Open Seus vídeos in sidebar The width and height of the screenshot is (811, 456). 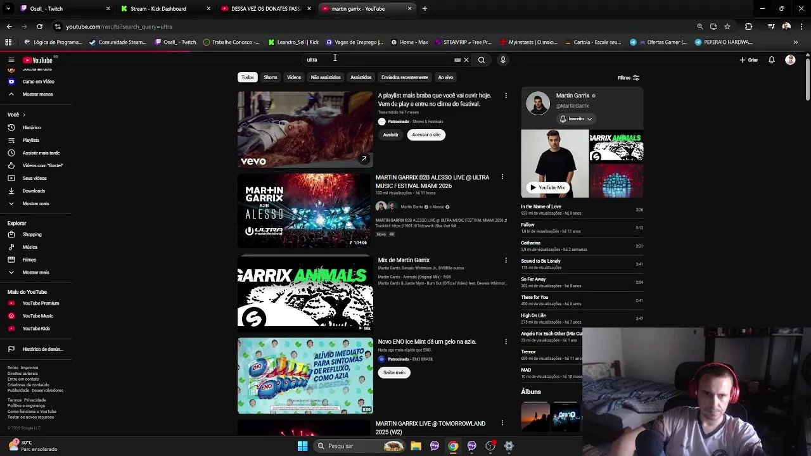tap(36, 179)
